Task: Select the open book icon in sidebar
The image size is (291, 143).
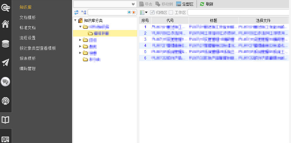Action: [x=5, y=120]
